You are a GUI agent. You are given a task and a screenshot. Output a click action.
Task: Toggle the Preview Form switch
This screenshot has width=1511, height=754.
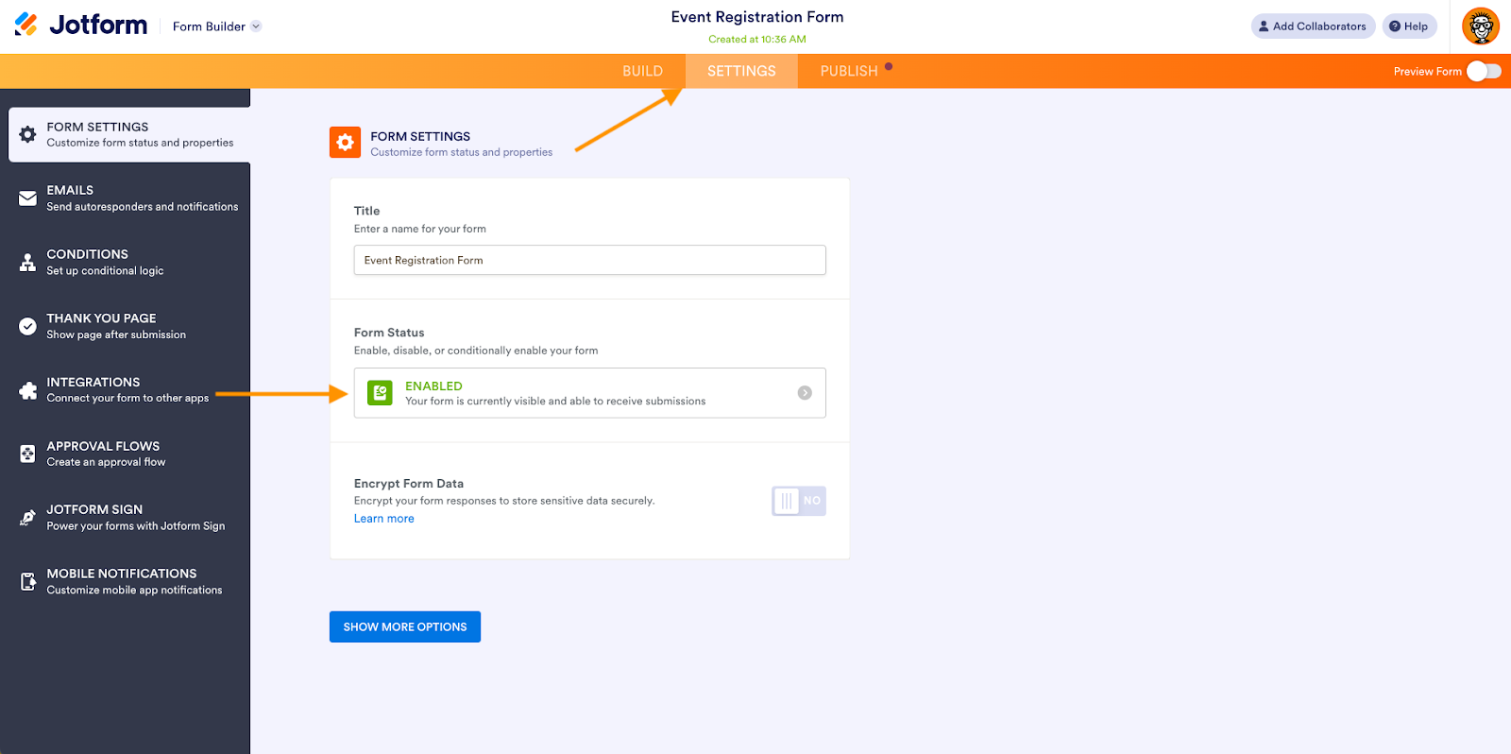pyautogui.click(x=1484, y=71)
